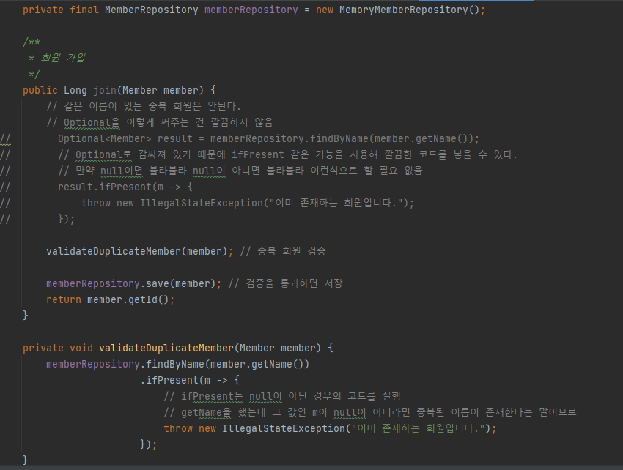
Task: Click the active '.ifPresent(m -> {' call
Action: click(190, 380)
